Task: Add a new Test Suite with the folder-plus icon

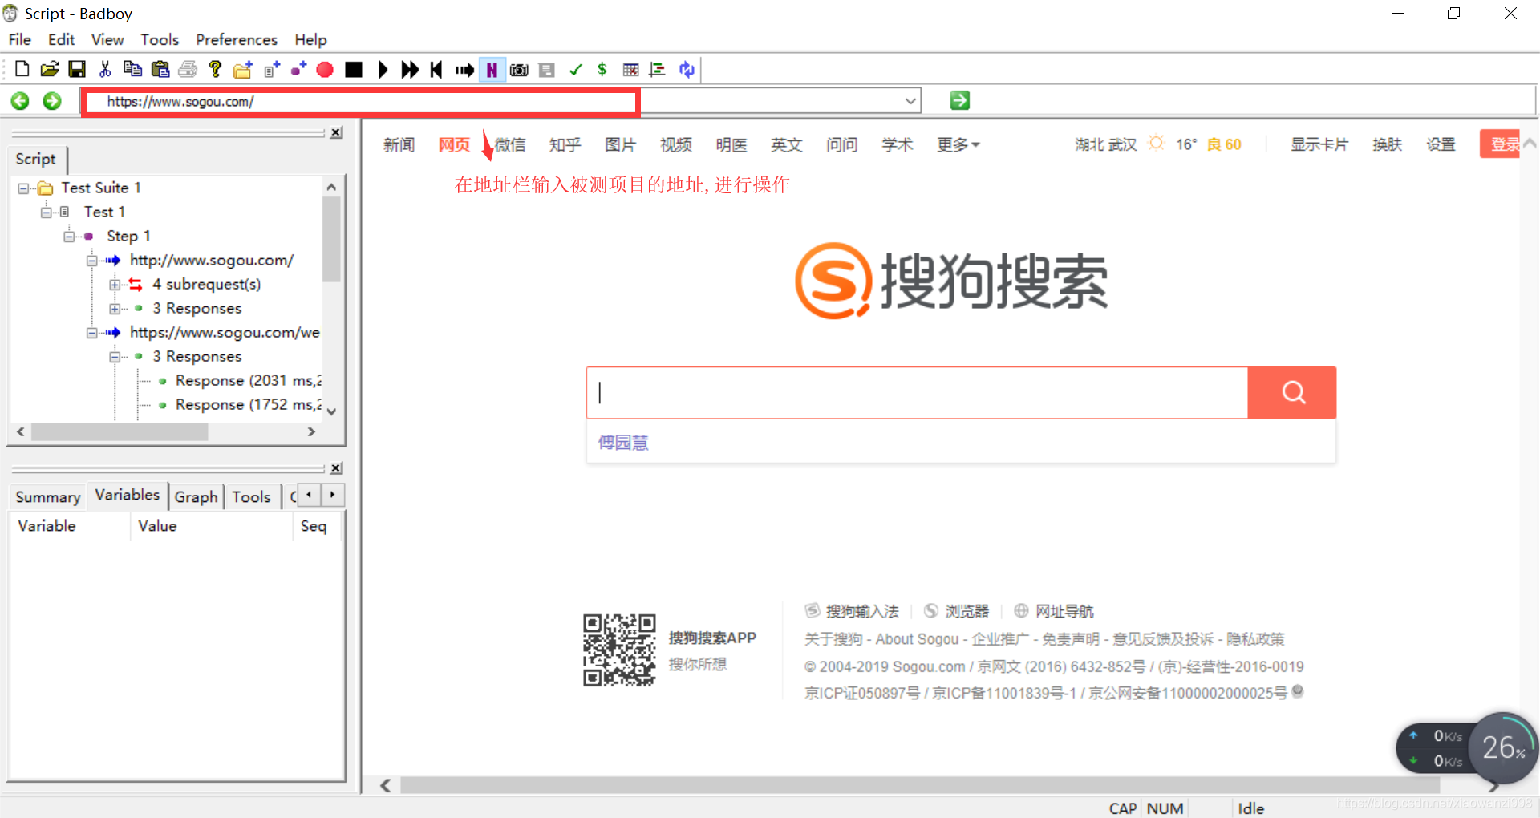Action: click(243, 70)
